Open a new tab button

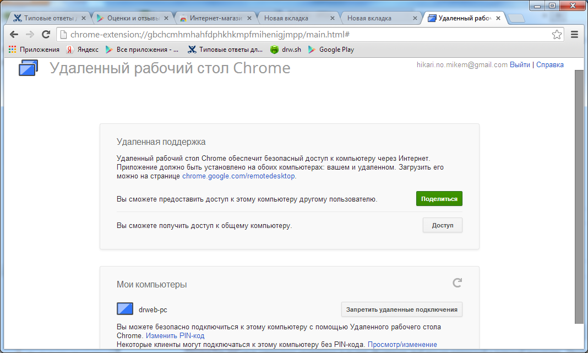click(516, 18)
